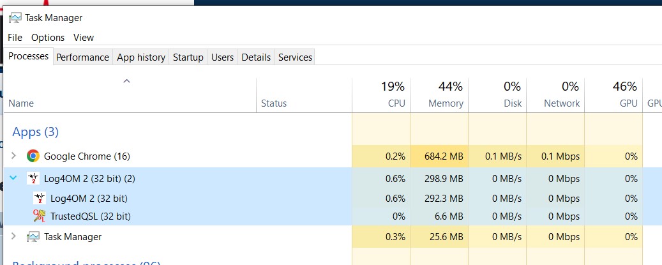Click the Task Manager process row icon
Viewport: 662px width, 265px height.
click(33, 237)
